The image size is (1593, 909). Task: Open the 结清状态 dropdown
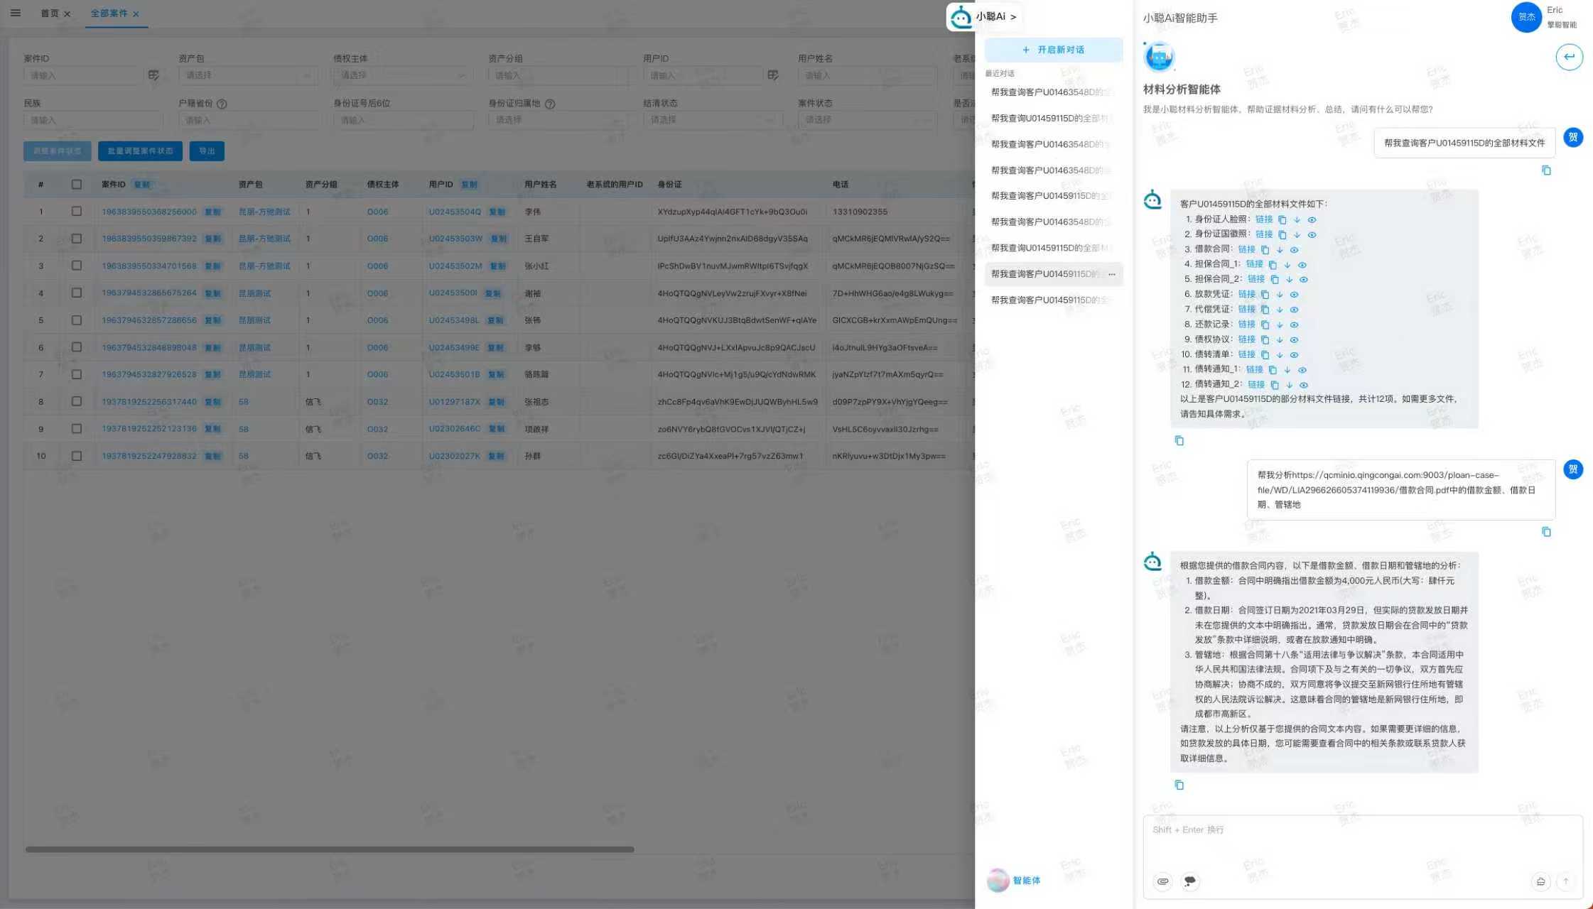712,120
